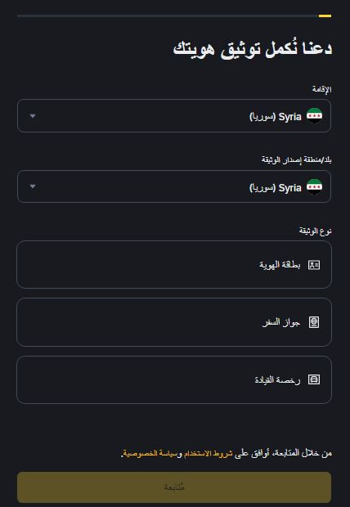Click the بلد/منطقة إصدار الوثيقة field label

[297, 159]
